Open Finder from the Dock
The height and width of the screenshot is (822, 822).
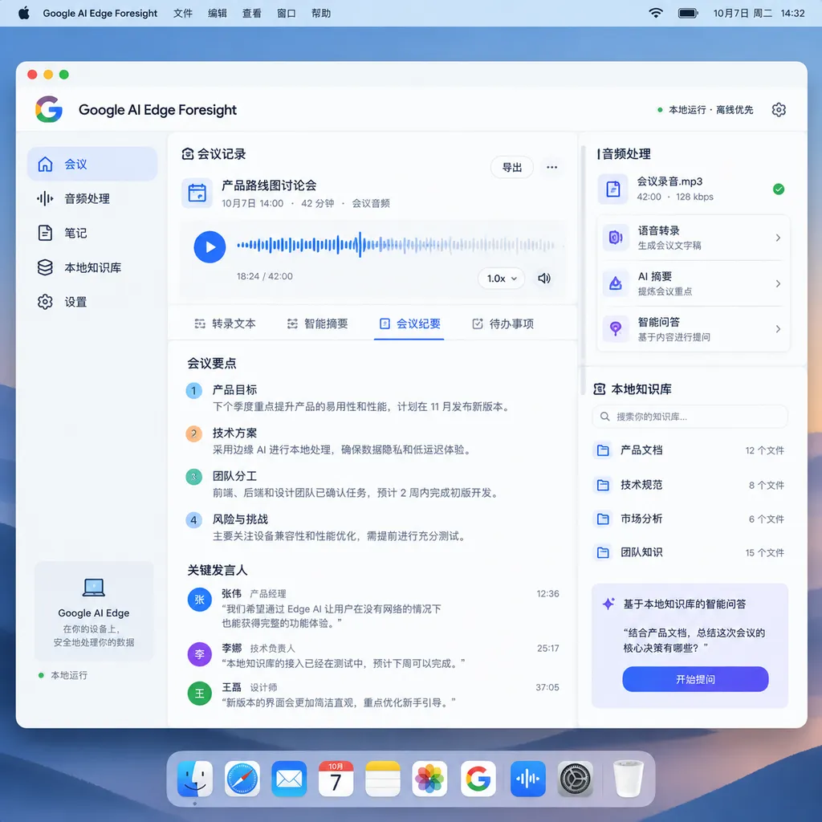tap(195, 779)
